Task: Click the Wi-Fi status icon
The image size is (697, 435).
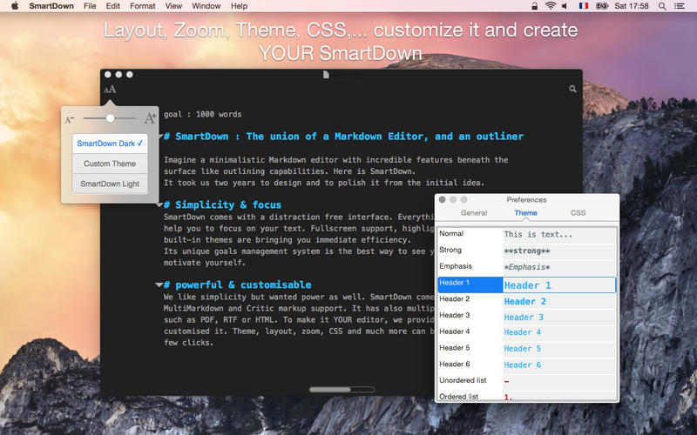Action: (x=551, y=6)
